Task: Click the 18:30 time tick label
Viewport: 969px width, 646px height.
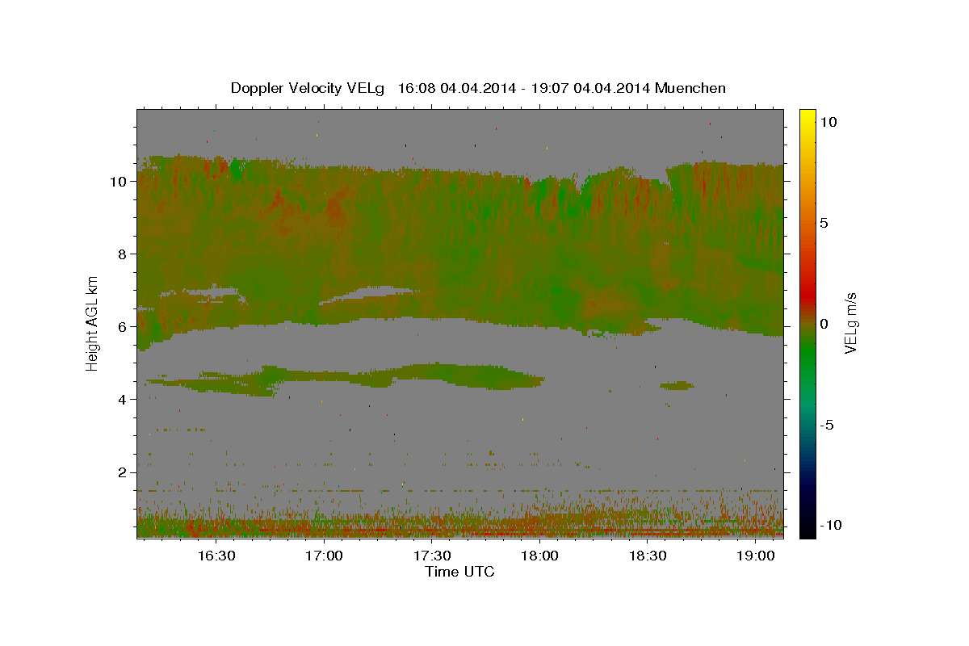Action: click(648, 556)
